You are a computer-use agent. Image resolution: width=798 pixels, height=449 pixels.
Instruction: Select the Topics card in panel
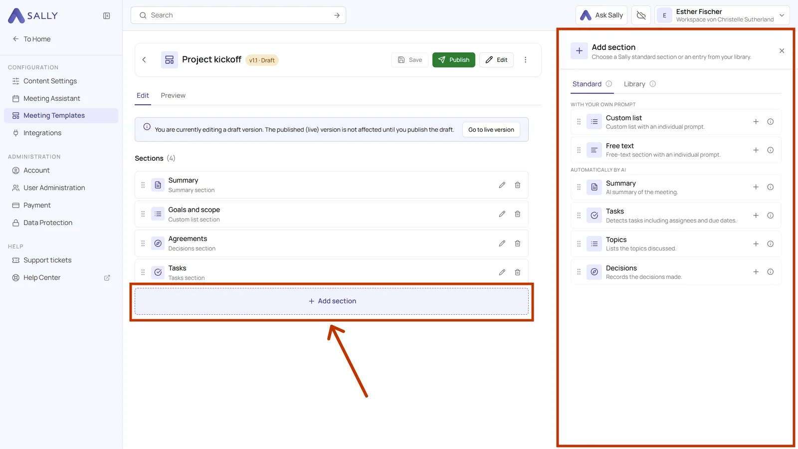tap(676, 244)
